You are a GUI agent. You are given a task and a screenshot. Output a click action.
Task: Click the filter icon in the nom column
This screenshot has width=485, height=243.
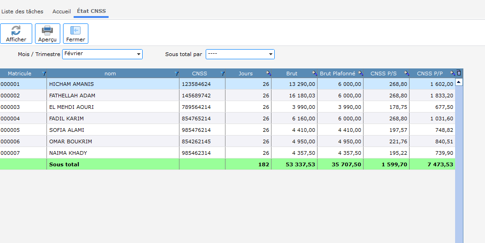pyautogui.click(x=176, y=73)
